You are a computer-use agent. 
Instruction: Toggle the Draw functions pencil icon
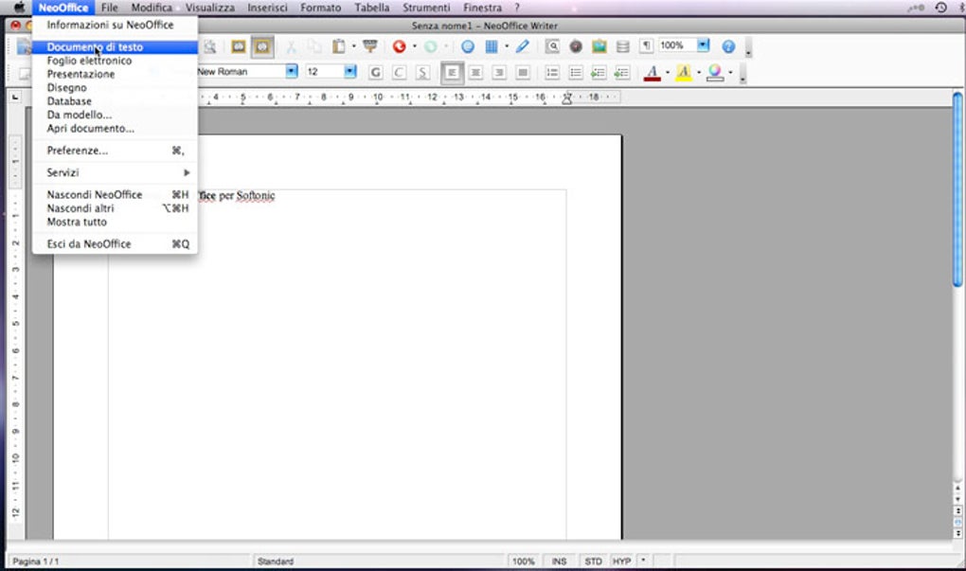tap(523, 46)
